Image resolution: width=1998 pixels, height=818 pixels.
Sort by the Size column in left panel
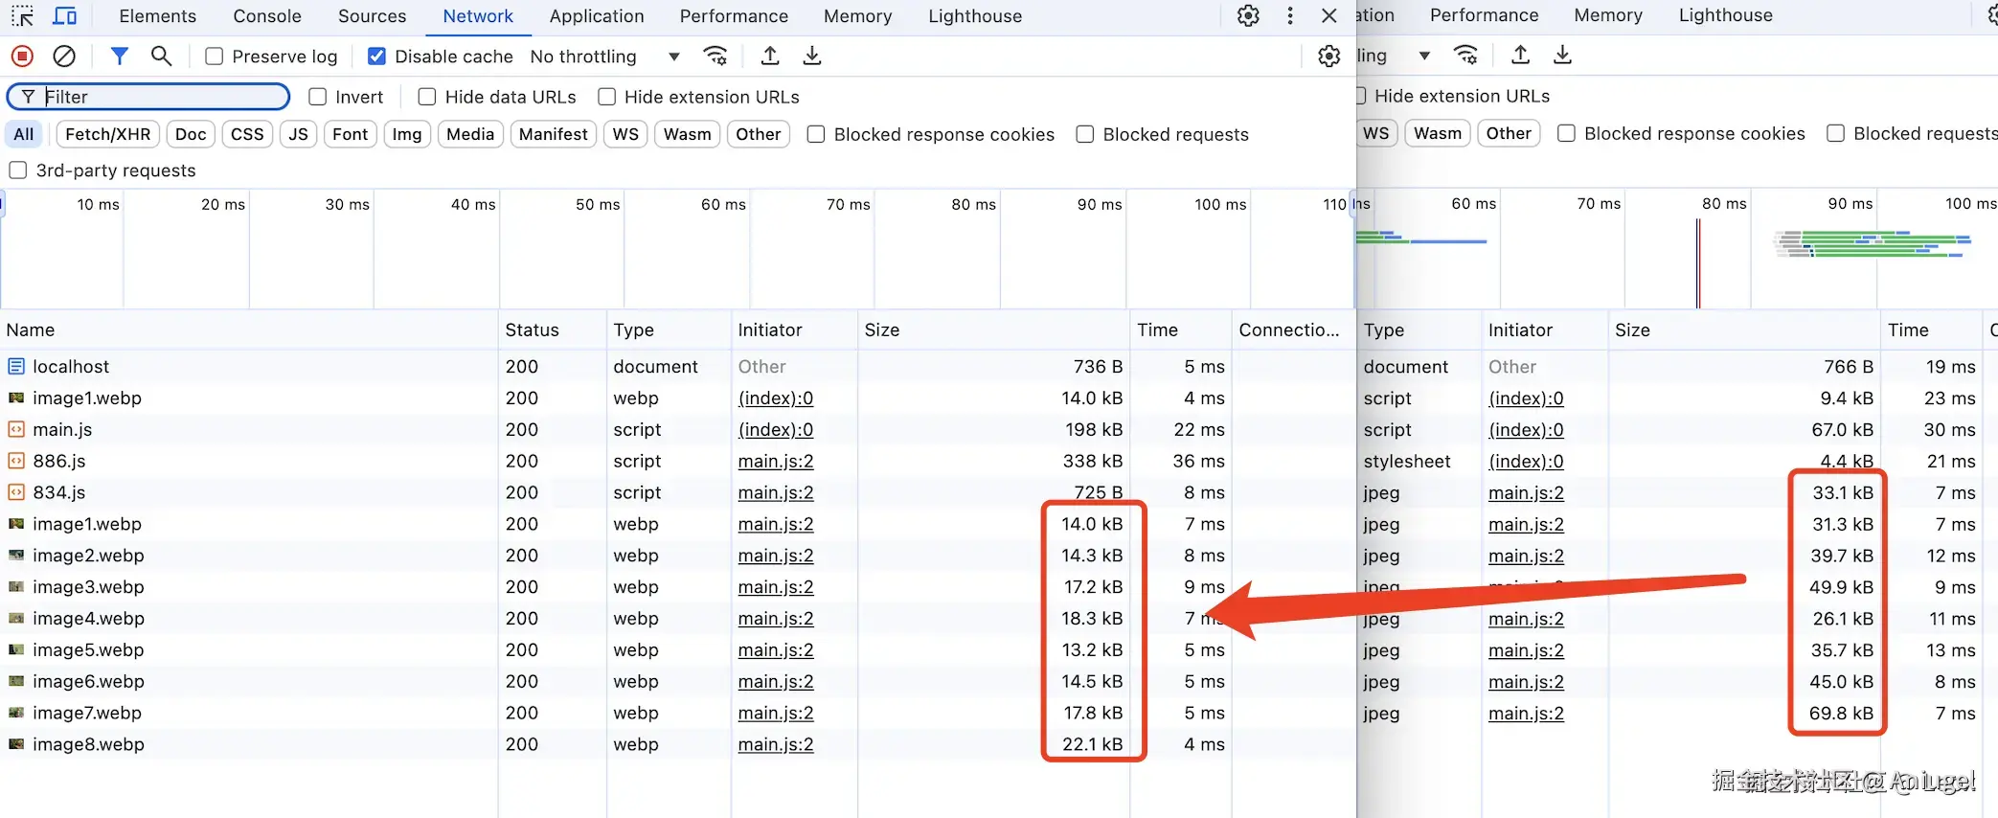pos(993,329)
